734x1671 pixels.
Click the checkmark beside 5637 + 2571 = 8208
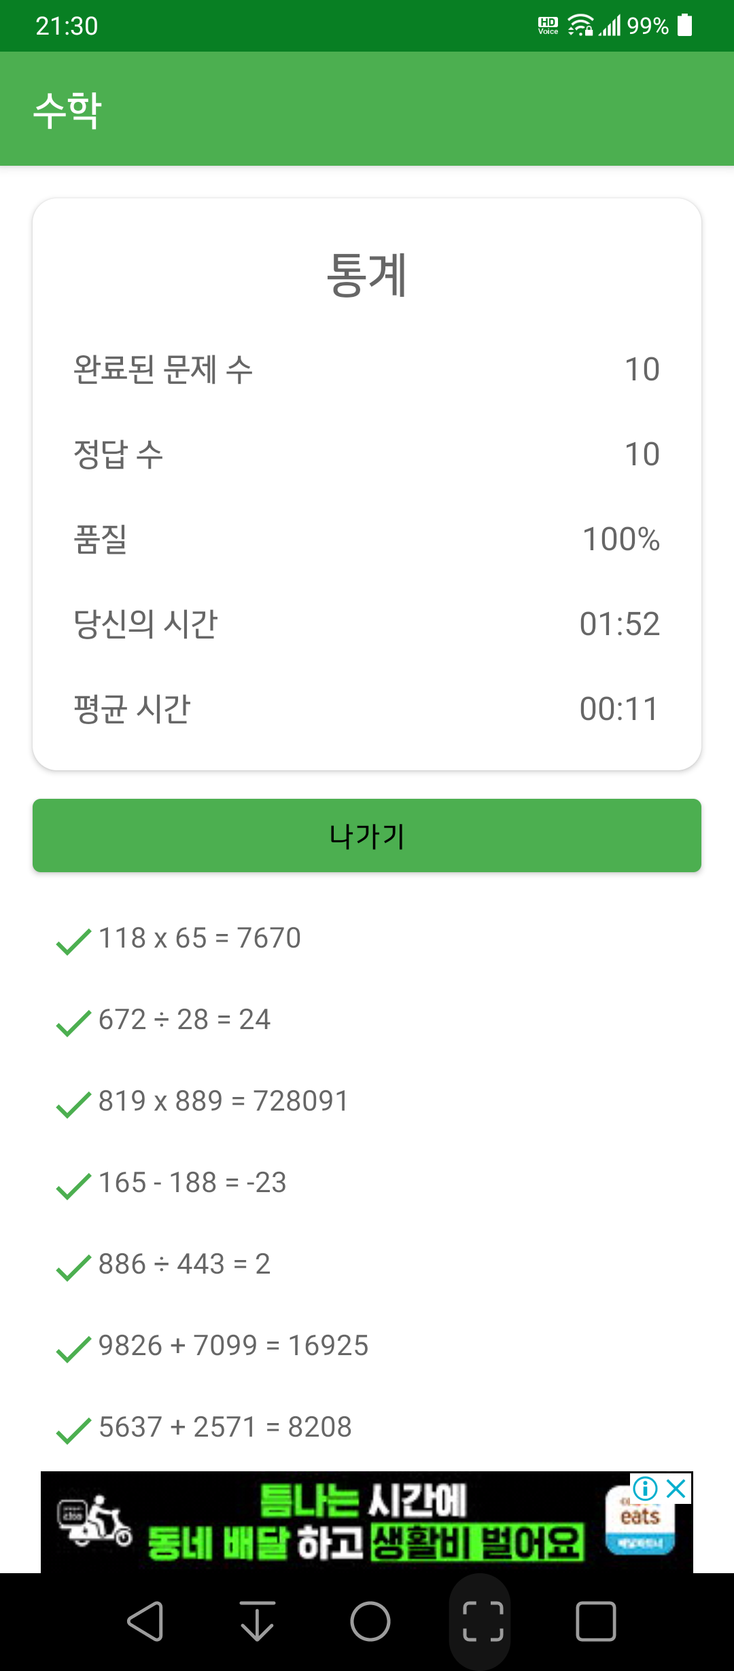73,1431
